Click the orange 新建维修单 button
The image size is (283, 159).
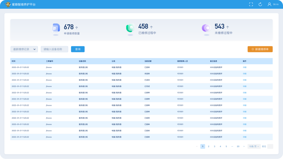click(260, 49)
